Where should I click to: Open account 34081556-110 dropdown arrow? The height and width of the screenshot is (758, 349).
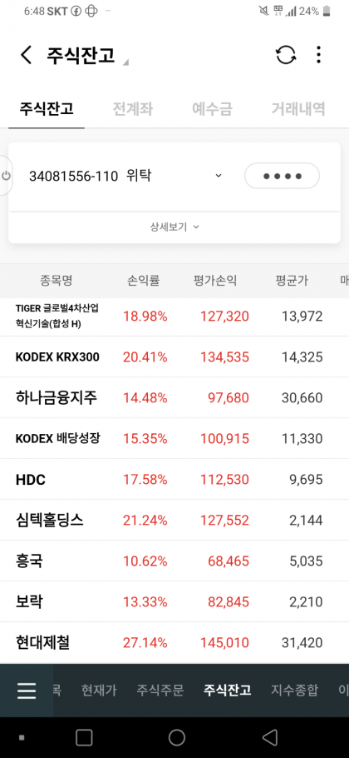point(219,176)
